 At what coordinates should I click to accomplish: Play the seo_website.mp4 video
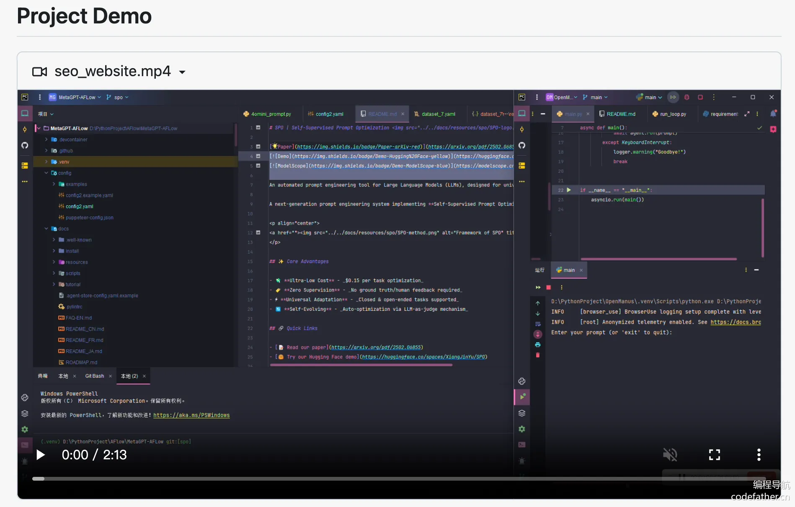click(41, 455)
